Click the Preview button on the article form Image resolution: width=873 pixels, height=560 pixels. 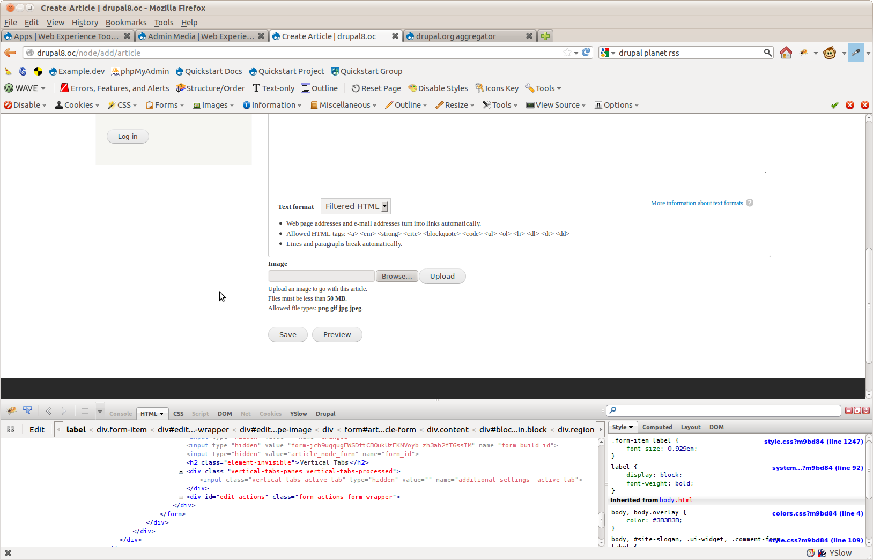[337, 334]
